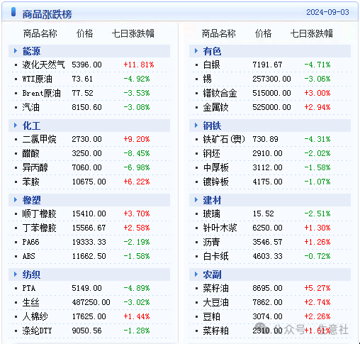Select the price 19333.33
The image size is (360, 344).
pyautogui.click(x=89, y=242)
